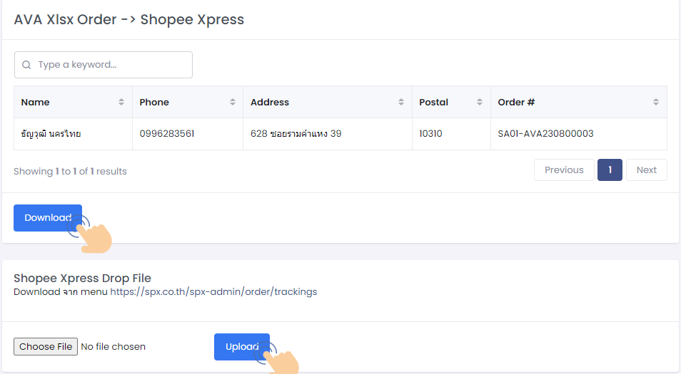The height and width of the screenshot is (374, 681).
Task: Select page 1 in pagination
Action: click(610, 170)
